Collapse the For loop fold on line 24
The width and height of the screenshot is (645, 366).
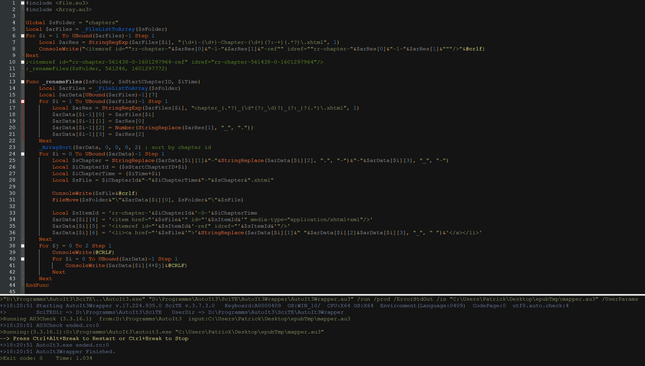pyautogui.click(x=23, y=154)
